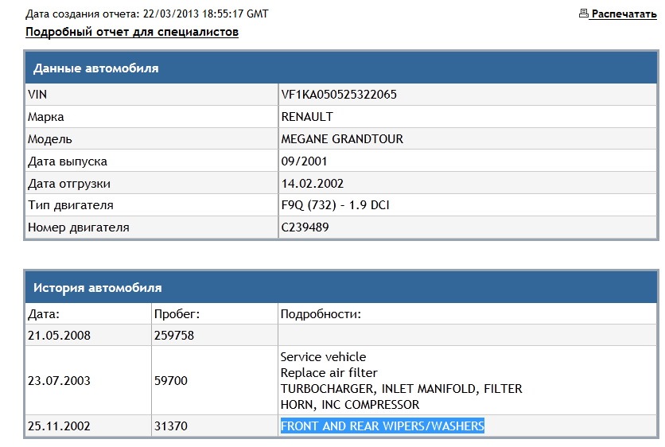Click the MEGANE GRANDTOUR model value
665x447 pixels.
click(342, 138)
